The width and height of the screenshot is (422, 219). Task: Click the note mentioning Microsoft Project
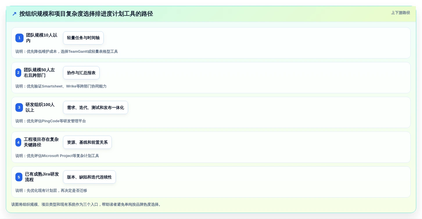point(57,156)
